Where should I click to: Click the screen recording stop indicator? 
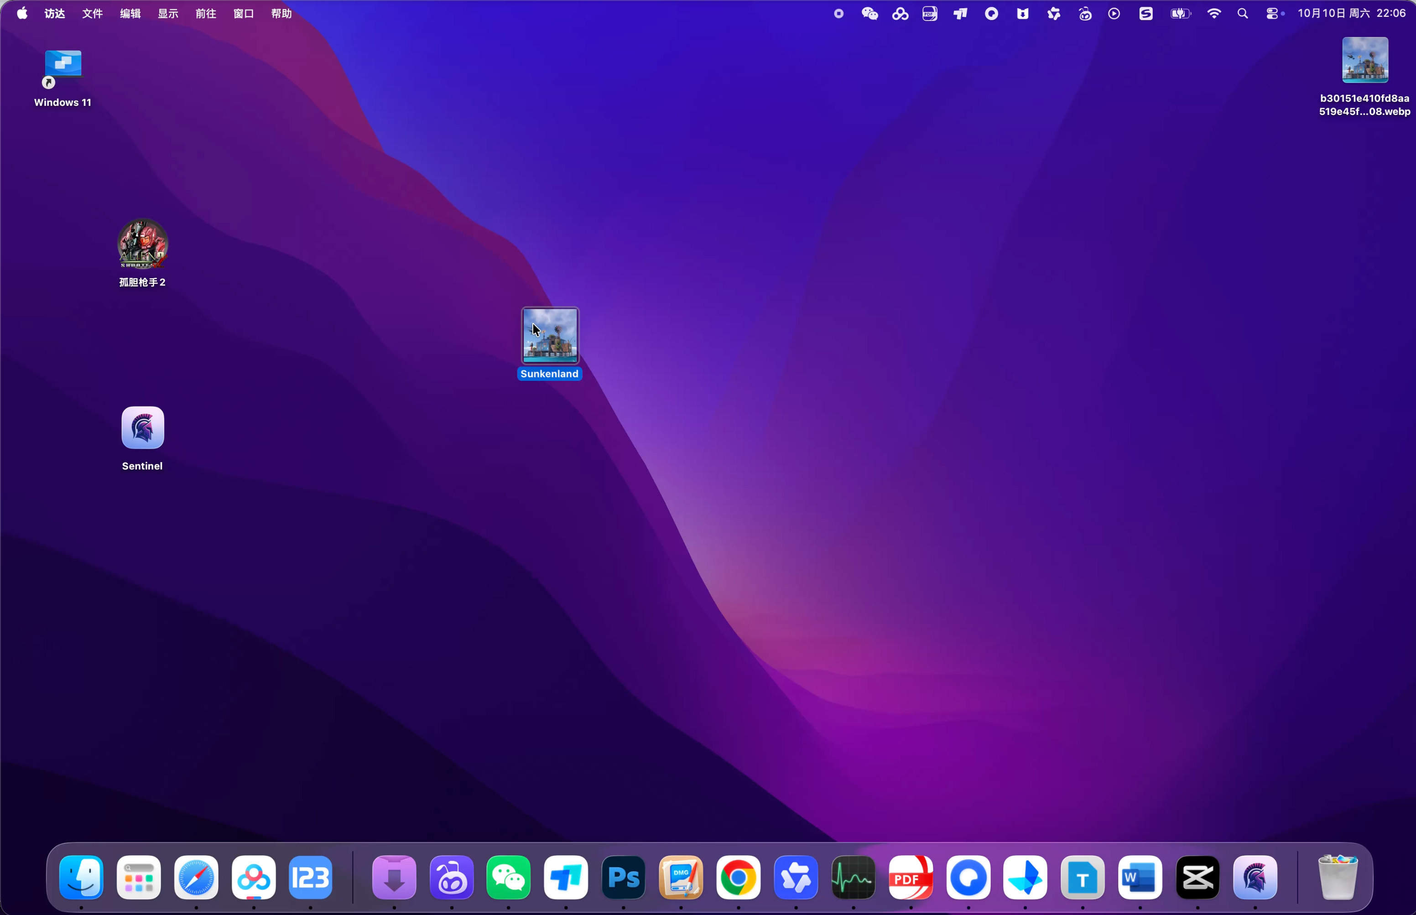click(838, 13)
